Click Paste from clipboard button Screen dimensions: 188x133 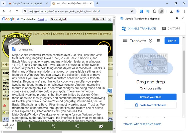pos(151,105)
